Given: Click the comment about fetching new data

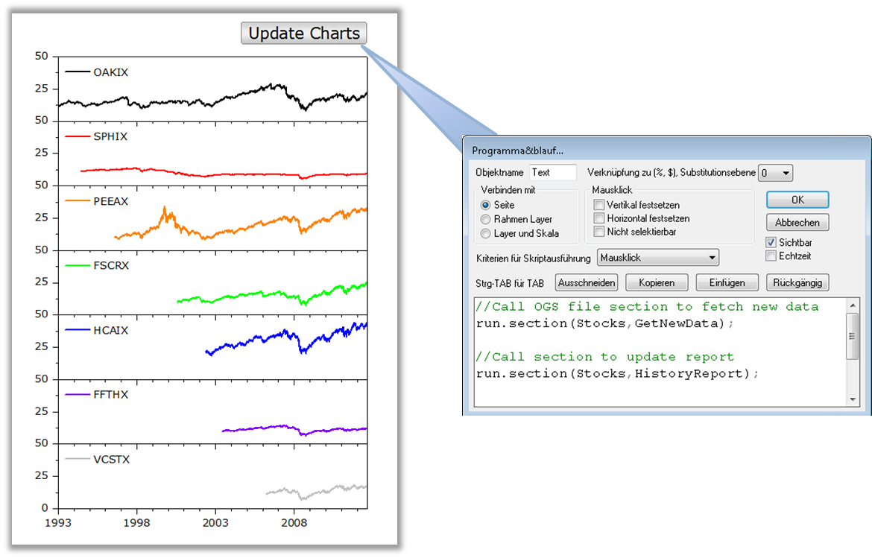Looking at the screenshot, I should coord(648,307).
